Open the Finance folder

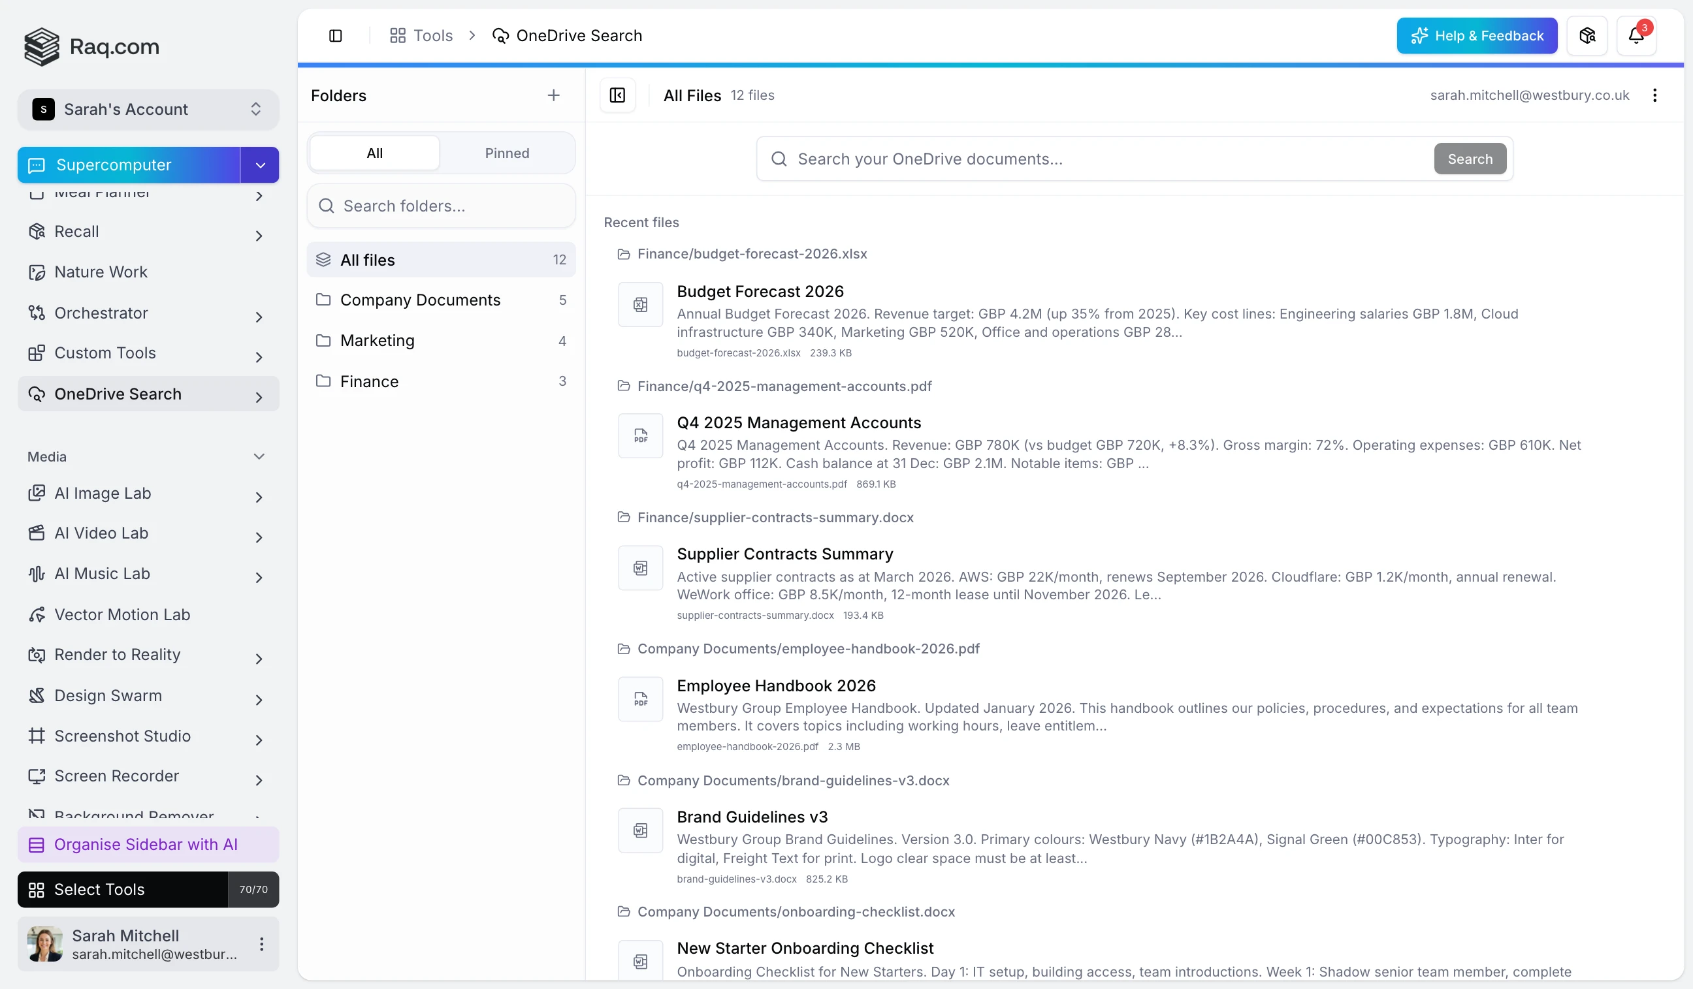[x=441, y=381]
